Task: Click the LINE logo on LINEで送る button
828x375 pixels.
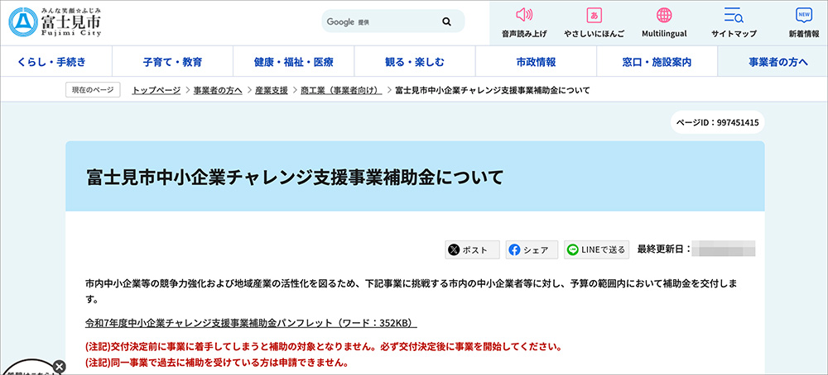Action: 572,250
